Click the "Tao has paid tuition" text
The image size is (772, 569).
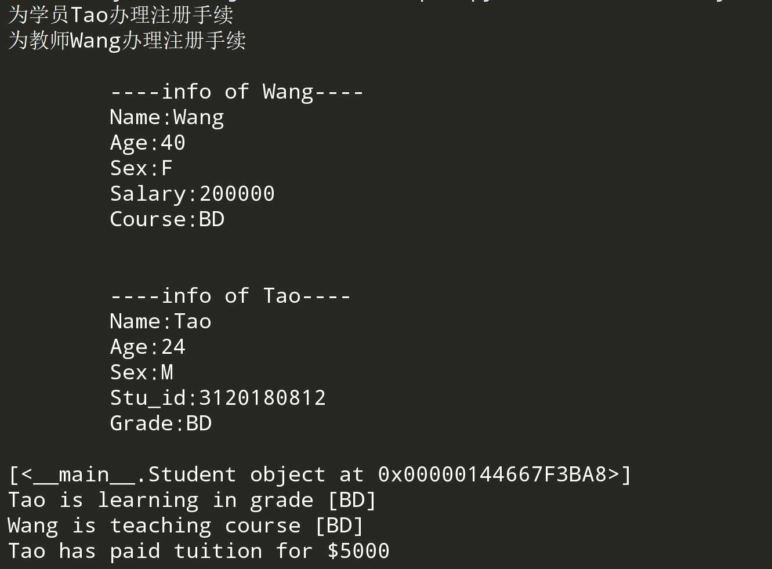(x=135, y=552)
